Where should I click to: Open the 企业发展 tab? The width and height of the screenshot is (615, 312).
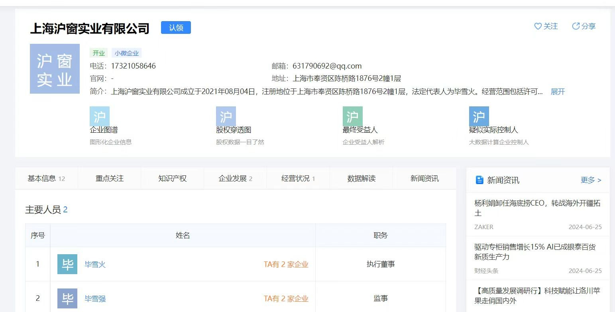pos(235,179)
